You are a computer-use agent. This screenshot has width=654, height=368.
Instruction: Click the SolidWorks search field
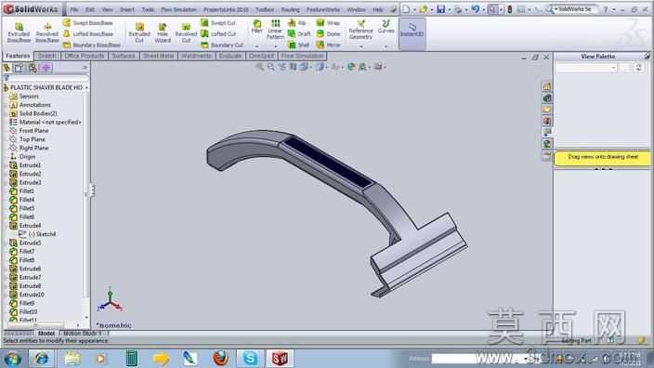point(575,9)
